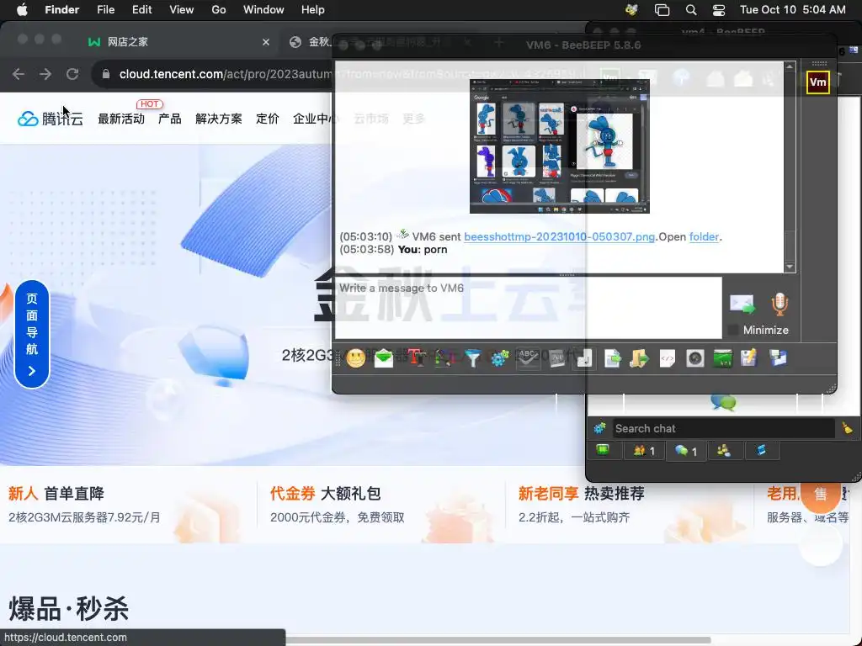Image resolution: width=862 pixels, height=646 pixels.
Task: Click the 腾讯云 logo
Action: (50, 119)
